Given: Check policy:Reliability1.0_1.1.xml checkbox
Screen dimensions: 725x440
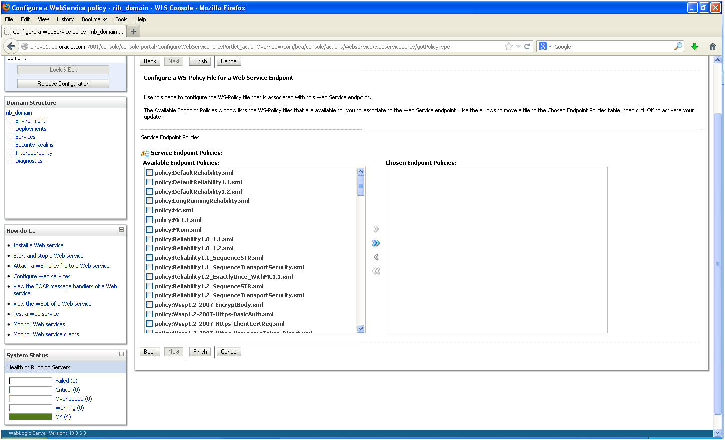Looking at the screenshot, I should coord(149,239).
